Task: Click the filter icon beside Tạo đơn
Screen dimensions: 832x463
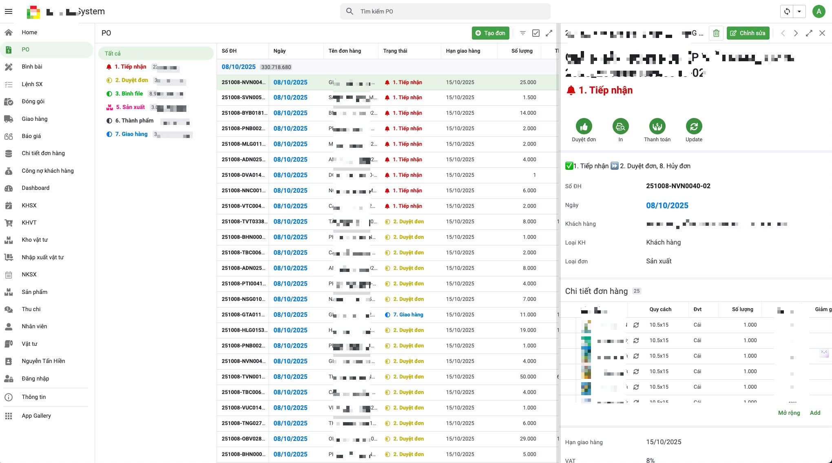Action: [x=522, y=33]
